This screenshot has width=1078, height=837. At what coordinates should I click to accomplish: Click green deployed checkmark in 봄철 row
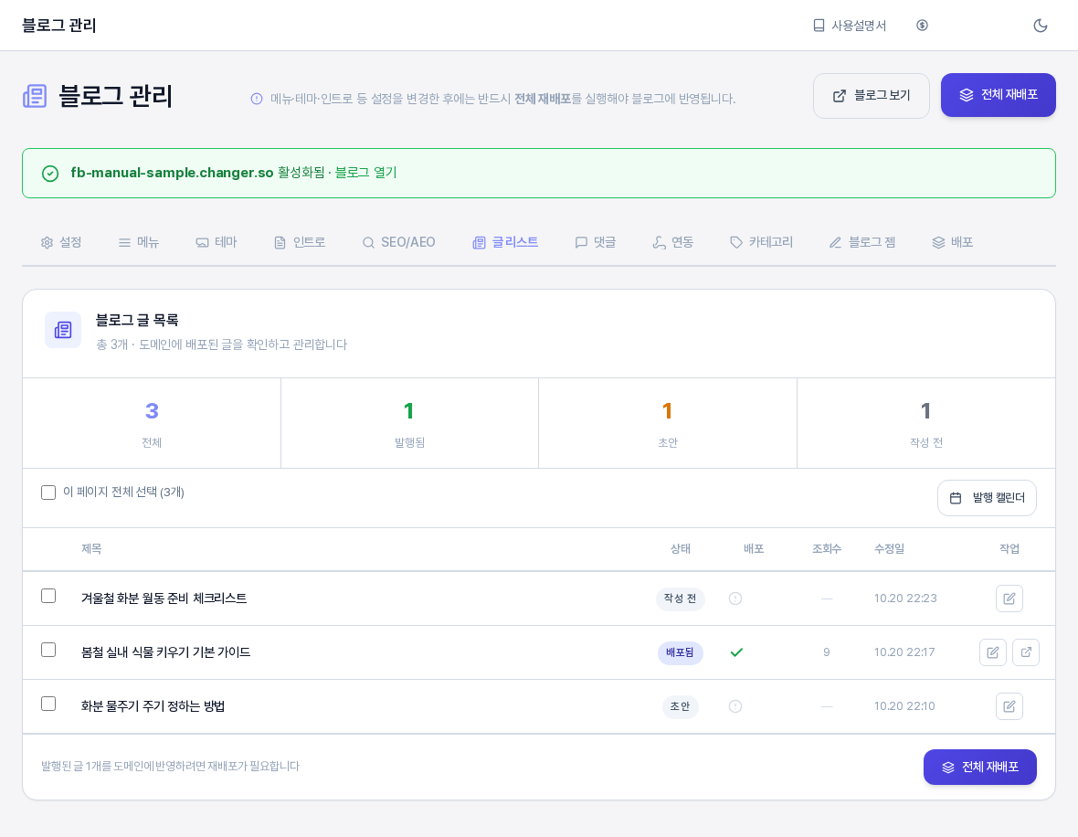pyautogui.click(x=736, y=652)
